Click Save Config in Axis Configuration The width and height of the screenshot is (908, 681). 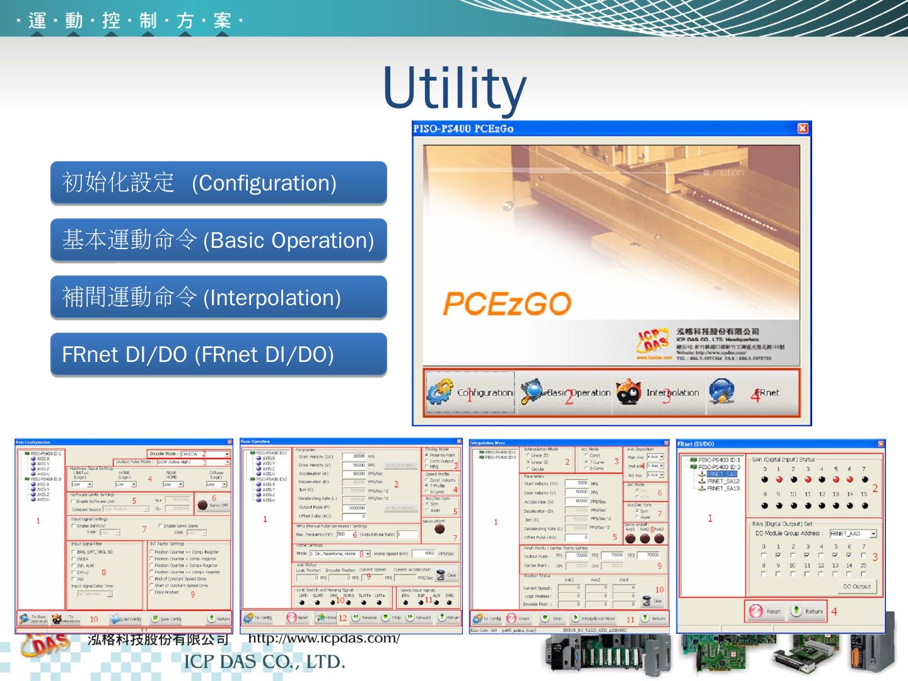(x=166, y=619)
